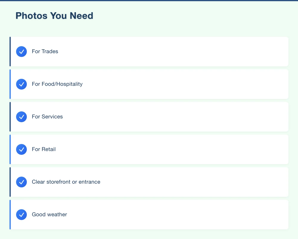
Task: Select the For Services list entry
Action: pyautogui.click(x=47, y=117)
